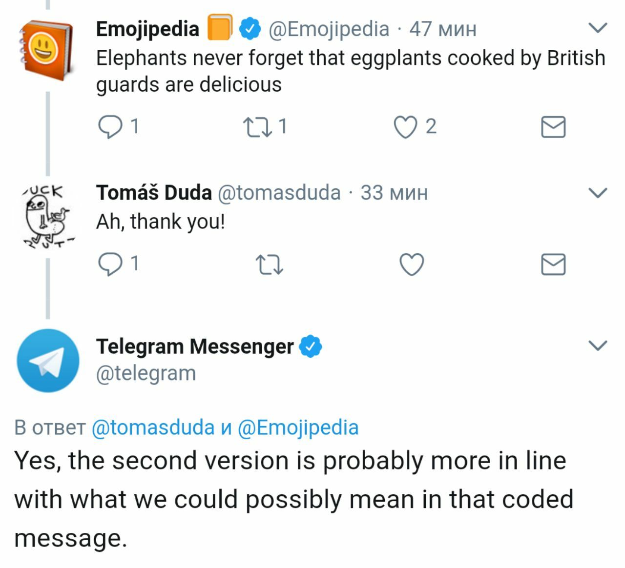Click the @telegram handle
This screenshot has height=568, width=625.
[146, 373]
